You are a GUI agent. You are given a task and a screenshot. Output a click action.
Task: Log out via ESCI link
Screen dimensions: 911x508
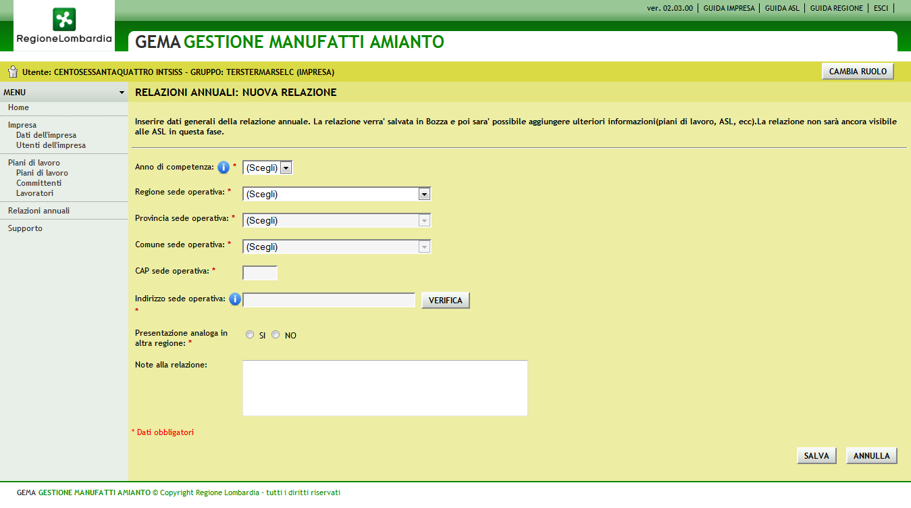tap(881, 8)
